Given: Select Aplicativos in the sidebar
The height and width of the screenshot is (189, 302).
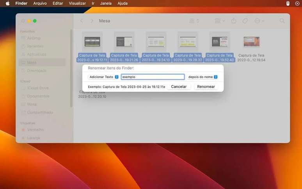Looking at the screenshot, I should (x=37, y=54).
